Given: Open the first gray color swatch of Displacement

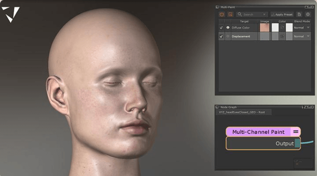Looking at the screenshot, I should pyautogui.click(x=275, y=36).
